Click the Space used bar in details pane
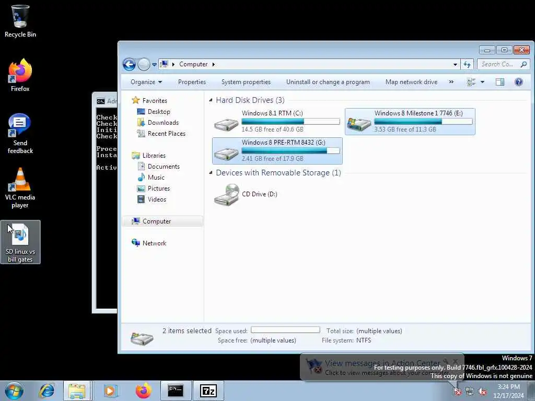Screen dimensions: 535x401 click(285, 330)
